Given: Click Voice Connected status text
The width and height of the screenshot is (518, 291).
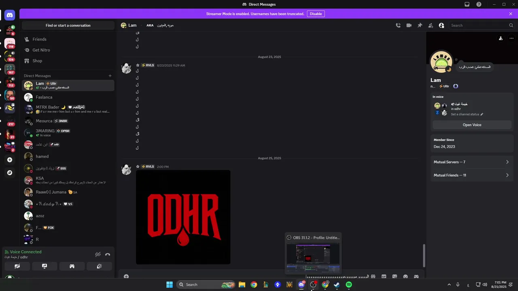Looking at the screenshot, I should click(25, 252).
